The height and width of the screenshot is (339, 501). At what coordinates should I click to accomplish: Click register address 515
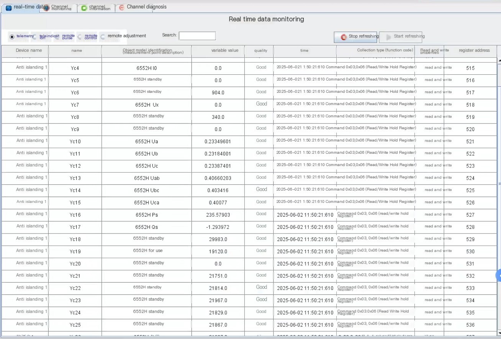click(470, 68)
